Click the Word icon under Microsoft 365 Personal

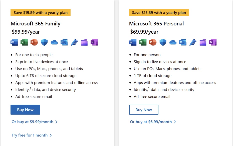(x=133, y=42)
